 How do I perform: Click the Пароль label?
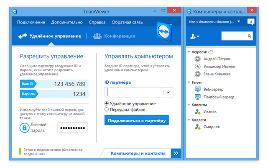click(x=28, y=94)
